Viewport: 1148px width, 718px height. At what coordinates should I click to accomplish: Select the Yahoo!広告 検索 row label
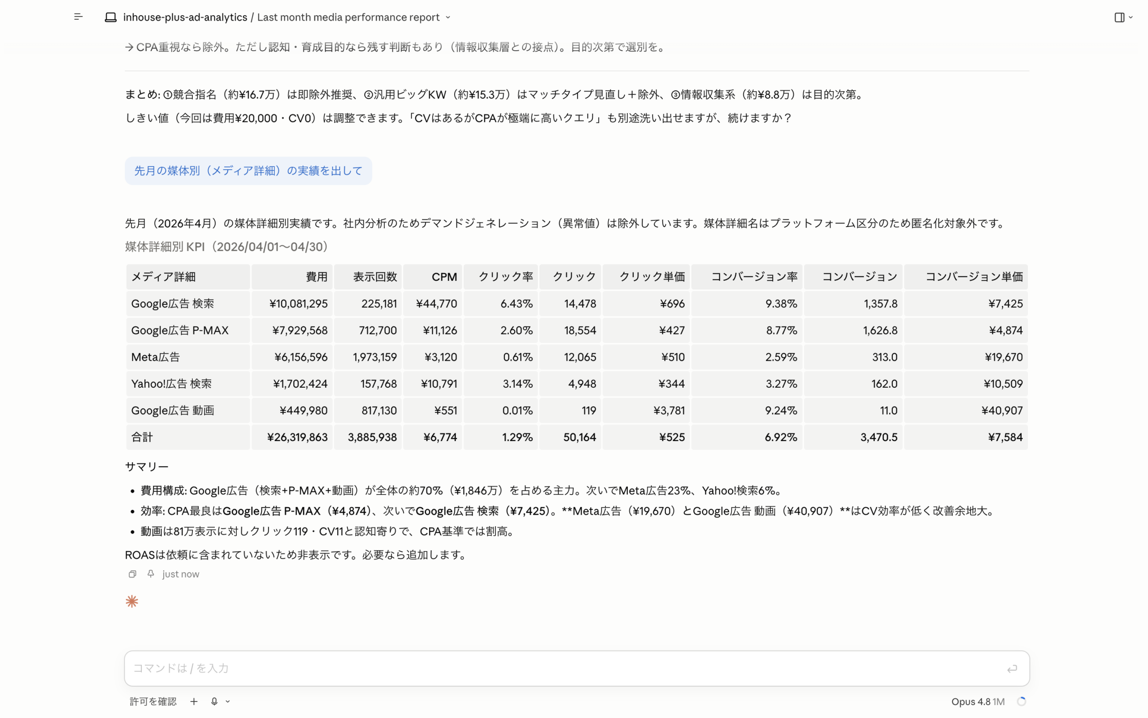tap(171, 384)
